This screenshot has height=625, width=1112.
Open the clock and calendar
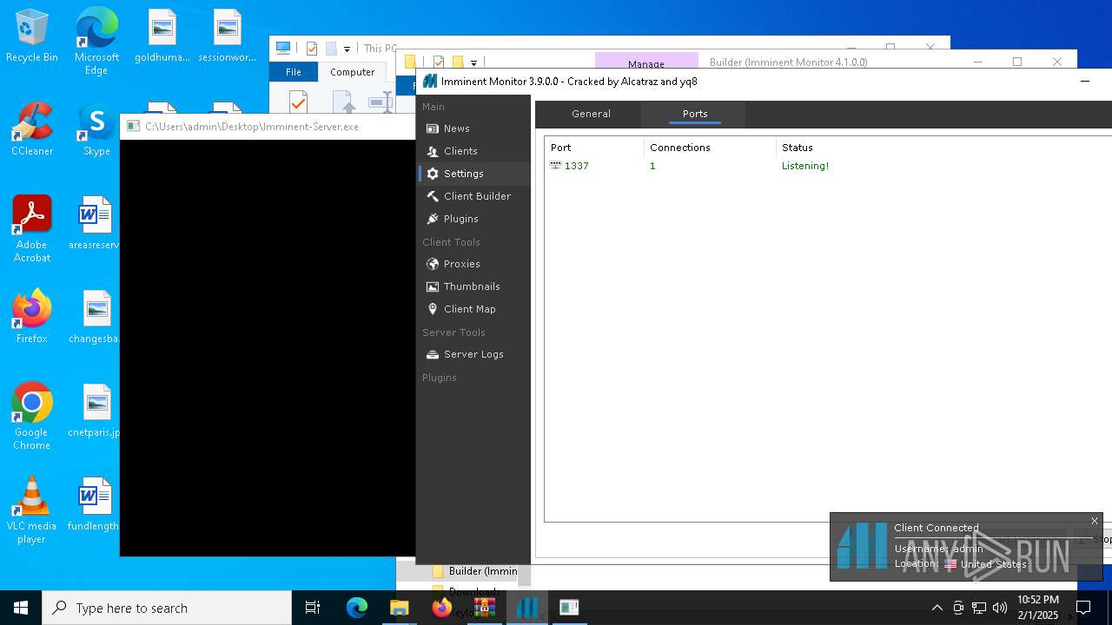pos(1038,608)
